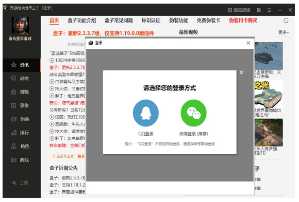Open headline 盒子:更新2.3.3.7版

pyautogui.click(x=103, y=33)
